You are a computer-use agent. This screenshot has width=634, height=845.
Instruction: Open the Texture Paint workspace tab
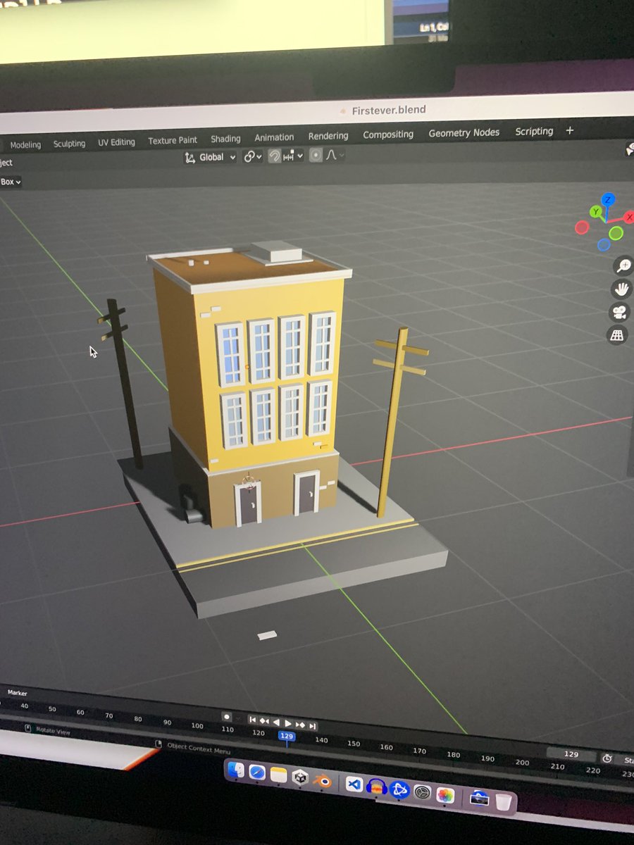(173, 141)
